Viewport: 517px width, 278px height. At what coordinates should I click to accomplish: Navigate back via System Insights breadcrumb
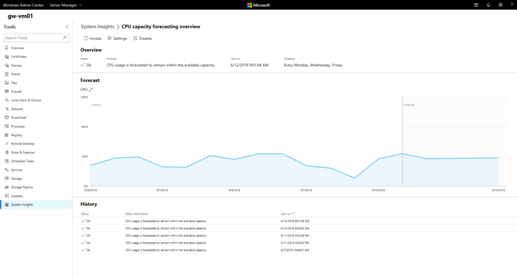point(98,27)
